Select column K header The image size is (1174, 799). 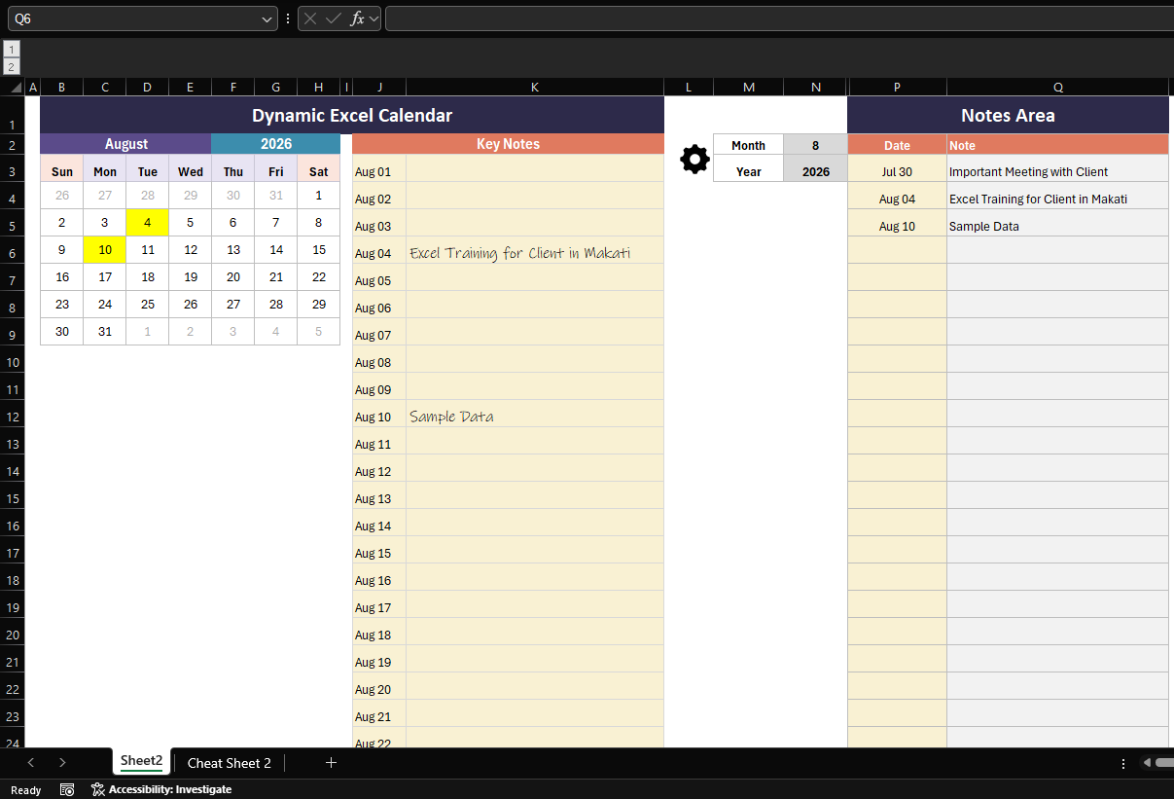coord(535,88)
